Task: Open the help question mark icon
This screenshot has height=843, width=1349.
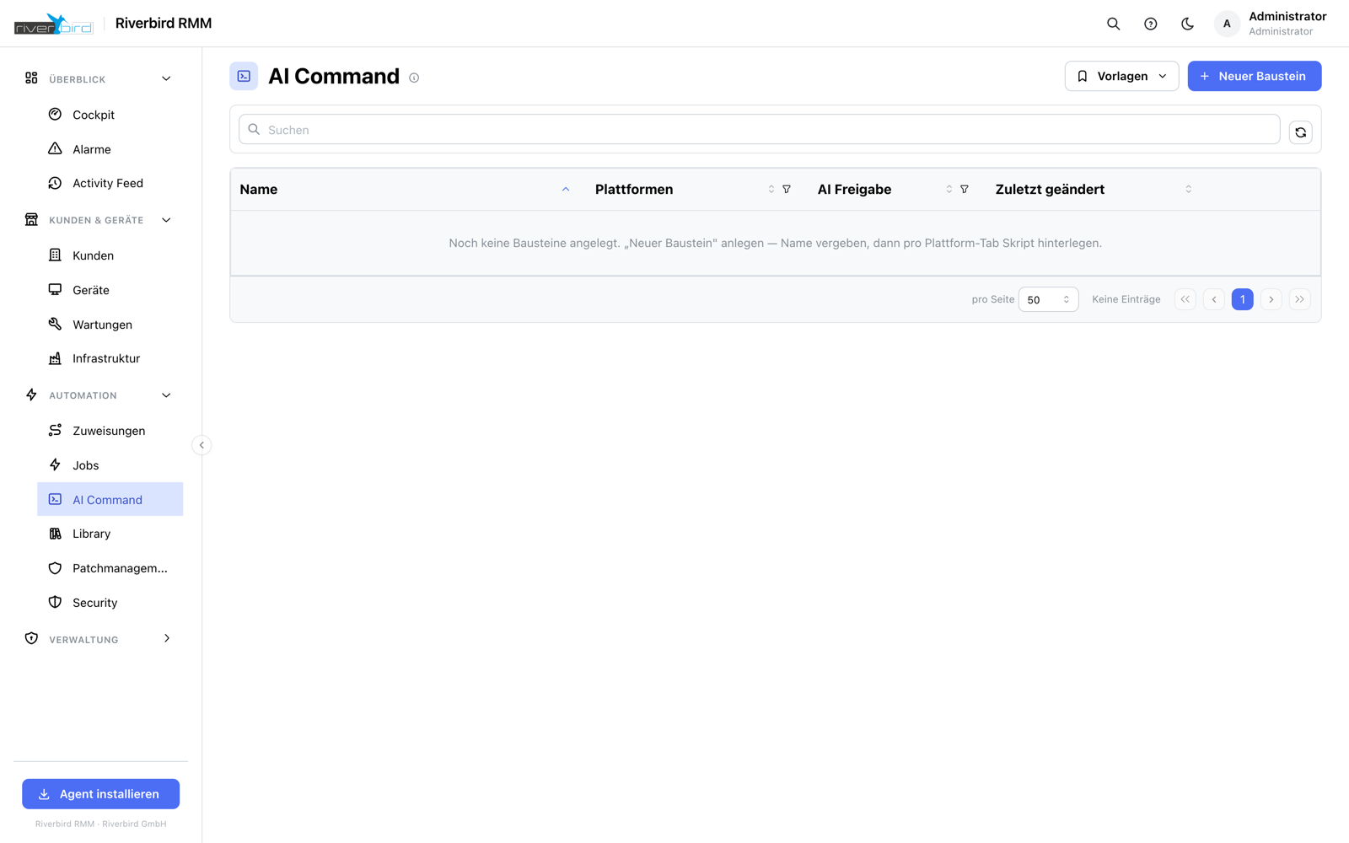Action: click(x=1150, y=24)
